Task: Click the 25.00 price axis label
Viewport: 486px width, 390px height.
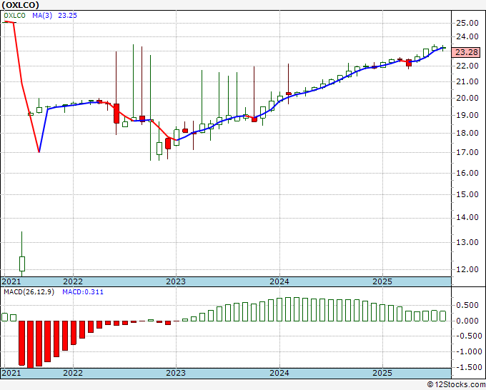Action: 467,23
